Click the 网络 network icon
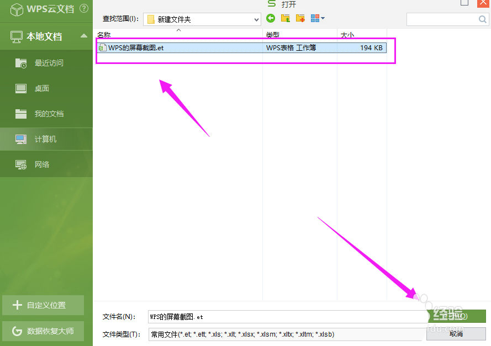Viewport: 491px width, 346px height. (21, 164)
